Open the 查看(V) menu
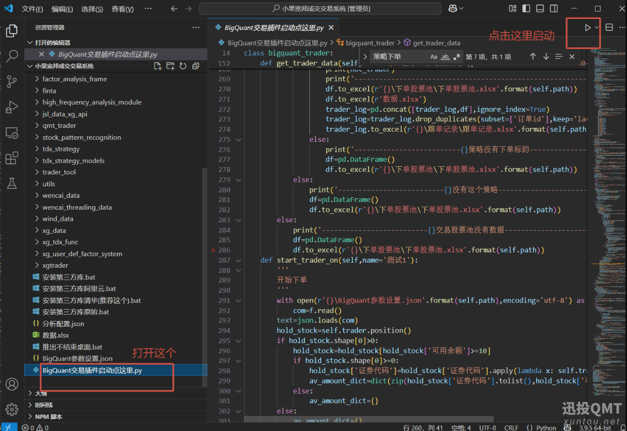 click(x=122, y=9)
